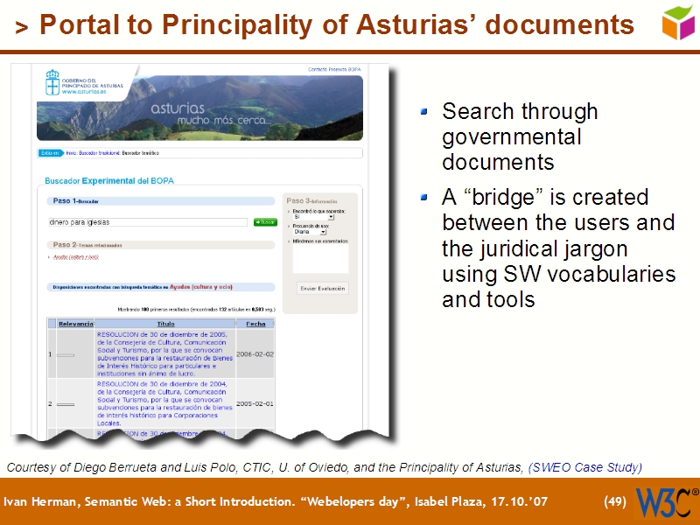Click the arrow marker next to 'Mándenos sus comentarios'
The width and height of the screenshot is (700, 525).
[289, 241]
